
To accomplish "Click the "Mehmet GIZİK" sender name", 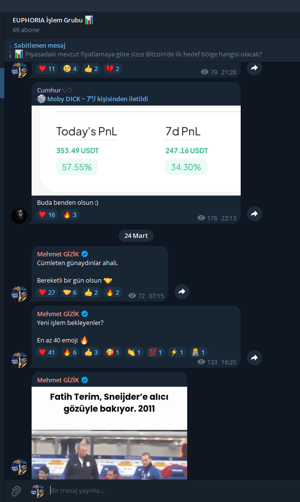I will click(58, 253).
